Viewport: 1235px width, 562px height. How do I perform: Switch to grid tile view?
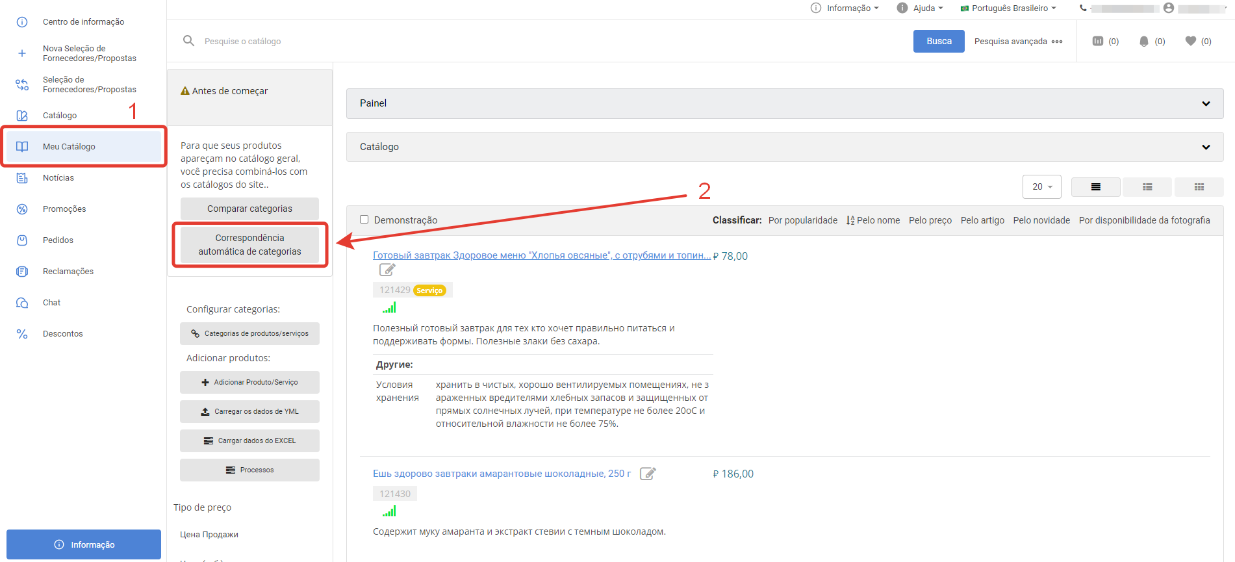[x=1199, y=187]
